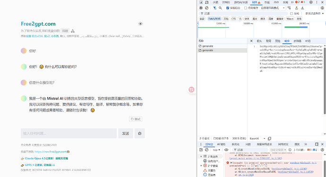Toggle the page light/dark theme sun icon
The image size is (326, 177).
[x=140, y=24]
